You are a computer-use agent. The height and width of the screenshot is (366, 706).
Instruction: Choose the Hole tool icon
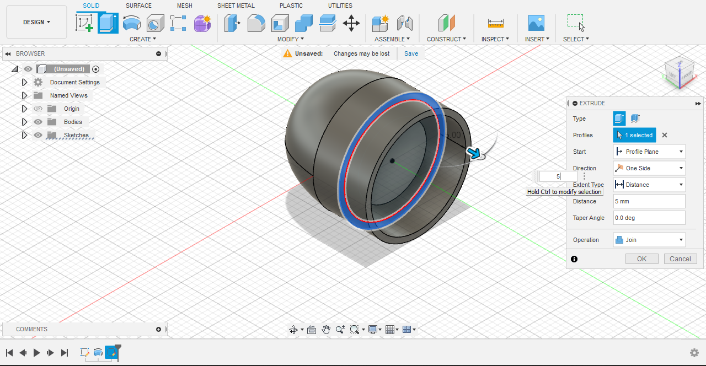(x=155, y=23)
